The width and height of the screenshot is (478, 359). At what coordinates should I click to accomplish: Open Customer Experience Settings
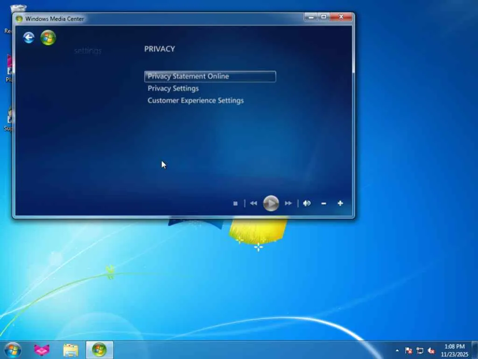tap(196, 101)
